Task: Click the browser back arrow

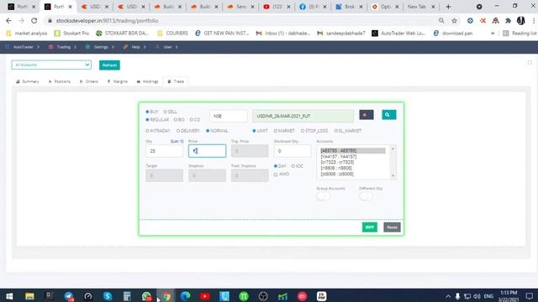Action: tap(8, 20)
